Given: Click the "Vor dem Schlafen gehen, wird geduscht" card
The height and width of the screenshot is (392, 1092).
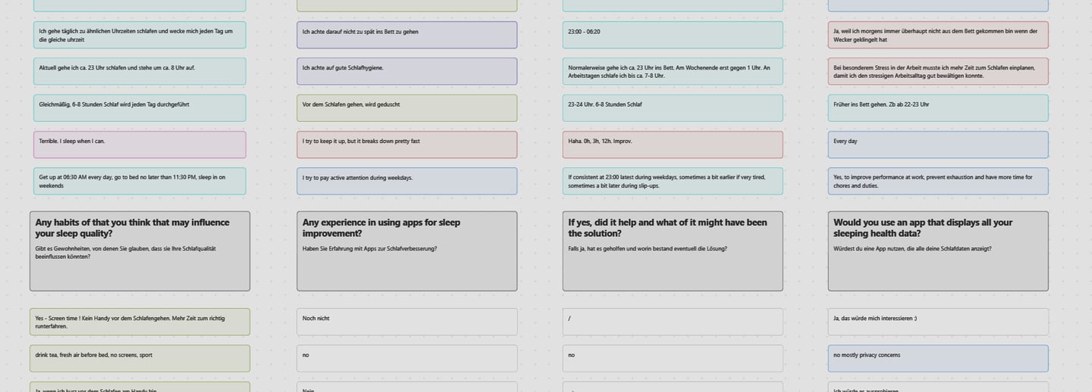Looking at the screenshot, I should tap(406, 107).
